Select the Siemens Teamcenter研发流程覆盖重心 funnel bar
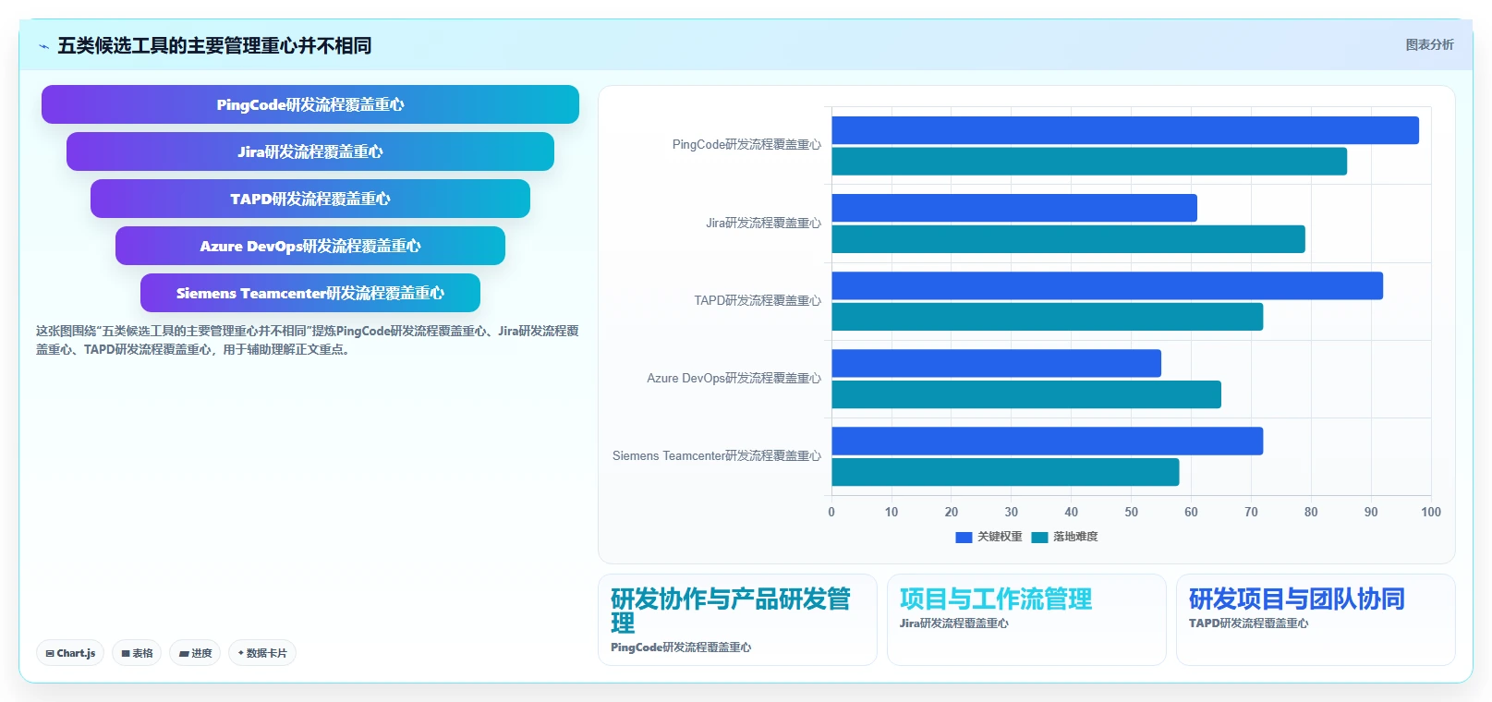Image resolution: width=1492 pixels, height=702 pixels. coord(310,293)
